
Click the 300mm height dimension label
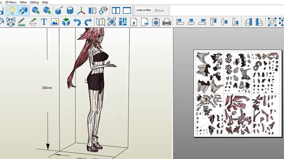[47, 88]
